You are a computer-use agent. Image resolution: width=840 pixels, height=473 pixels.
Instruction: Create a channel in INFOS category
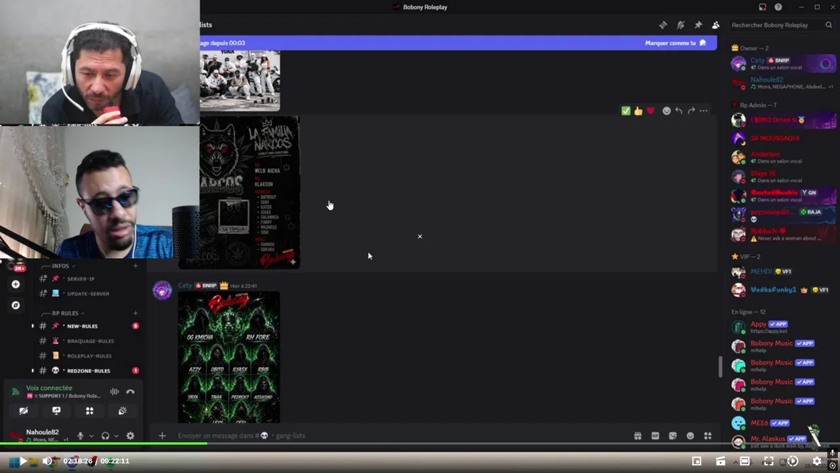click(x=135, y=266)
